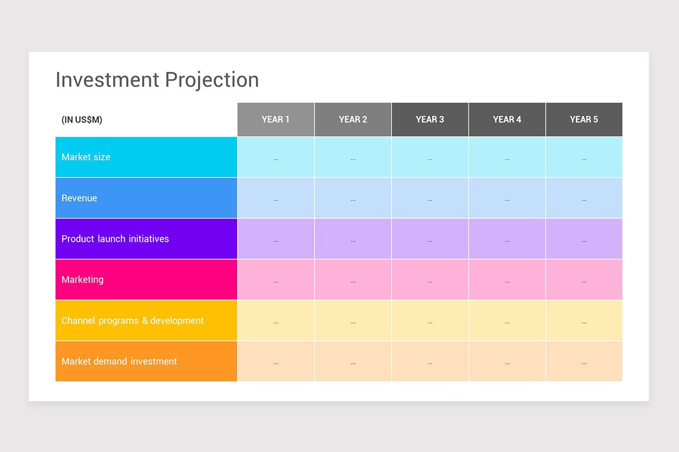
Task: Select the blue Revenue row label
Action: (x=146, y=198)
